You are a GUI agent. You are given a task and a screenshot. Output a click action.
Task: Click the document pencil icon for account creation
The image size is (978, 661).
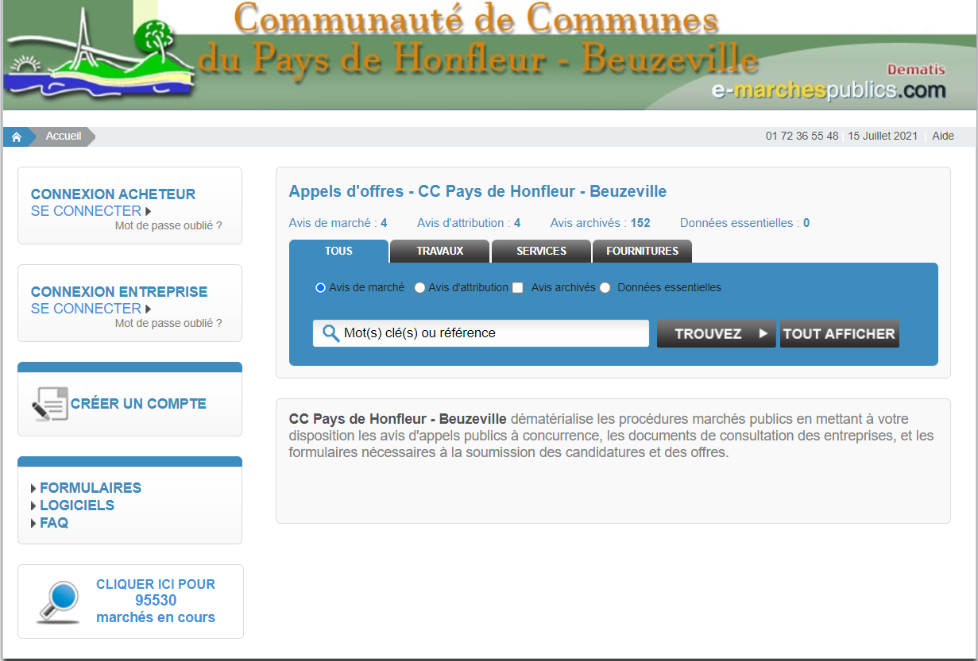pyautogui.click(x=49, y=404)
